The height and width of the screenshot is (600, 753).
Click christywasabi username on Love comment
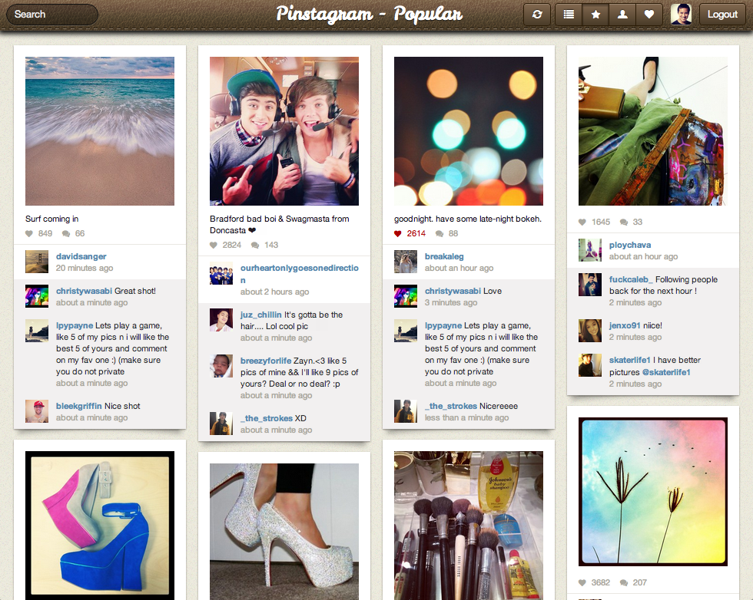453,291
